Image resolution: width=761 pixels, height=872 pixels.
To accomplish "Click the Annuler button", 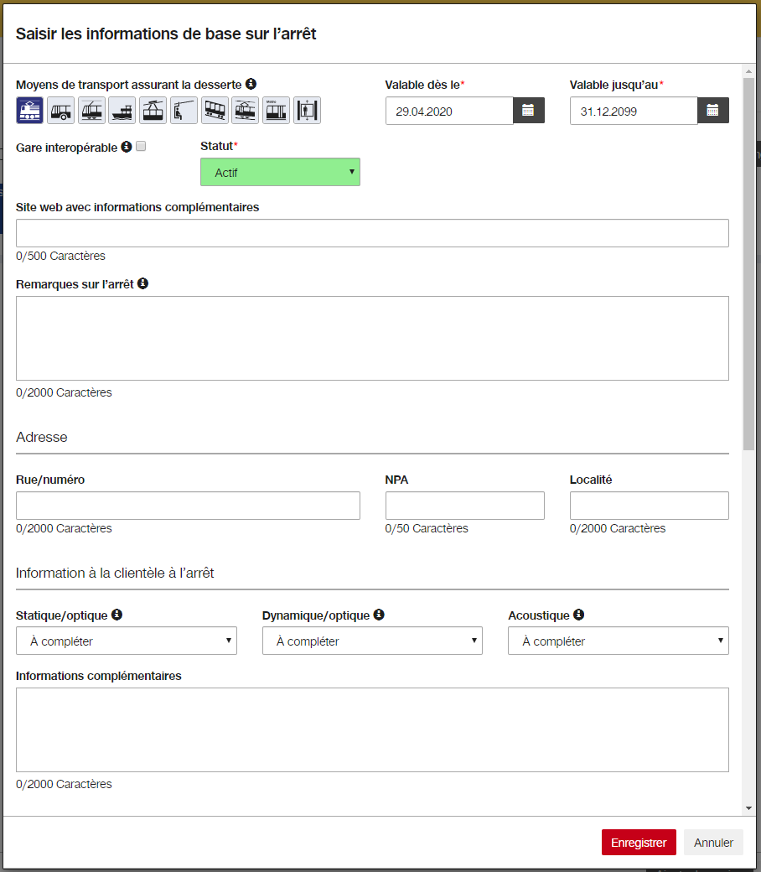I will [x=713, y=843].
